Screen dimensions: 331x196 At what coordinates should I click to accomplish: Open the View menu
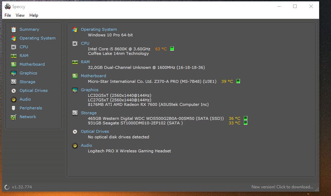coord(20,15)
